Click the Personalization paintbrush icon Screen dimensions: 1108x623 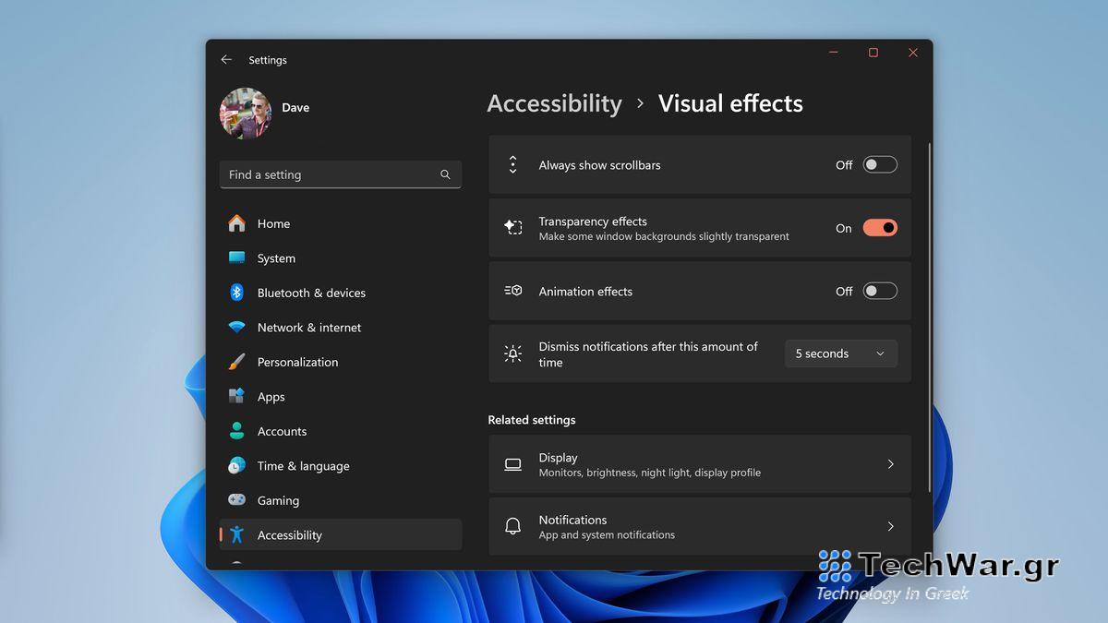tap(237, 362)
